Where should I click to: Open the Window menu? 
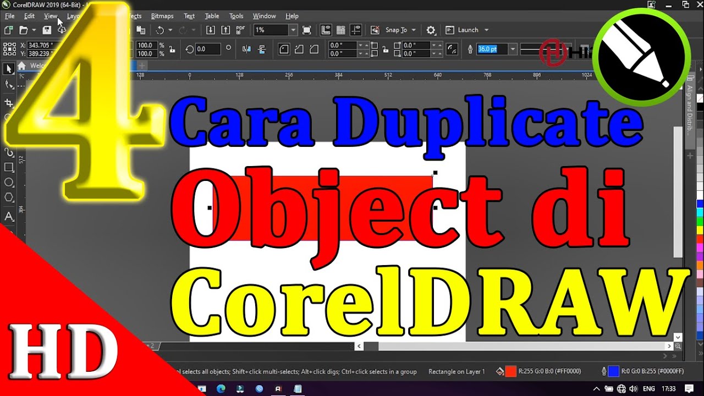[264, 16]
